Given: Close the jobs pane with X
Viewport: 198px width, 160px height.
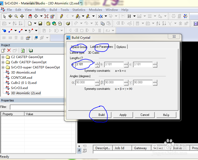Looking at the screenshot, I should coord(79,146).
